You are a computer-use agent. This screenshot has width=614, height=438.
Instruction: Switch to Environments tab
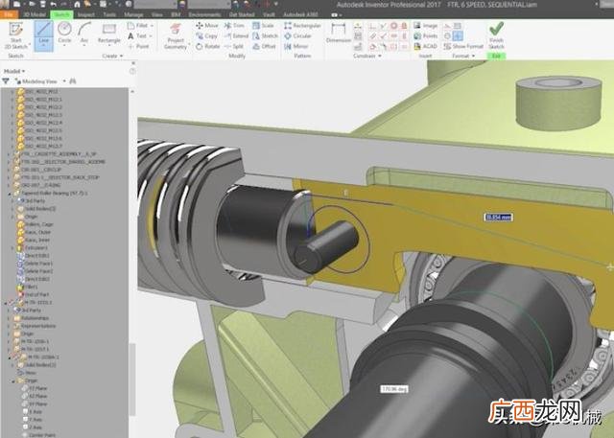pyautogui.click(x=204, y=15)
